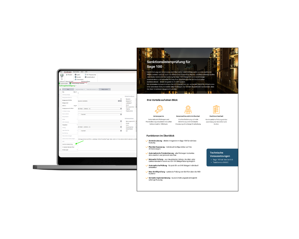Viewport: 299px width, 239px height.
Task: Open Kundenfeedback in the ribbon
Action: coord(86,77)
